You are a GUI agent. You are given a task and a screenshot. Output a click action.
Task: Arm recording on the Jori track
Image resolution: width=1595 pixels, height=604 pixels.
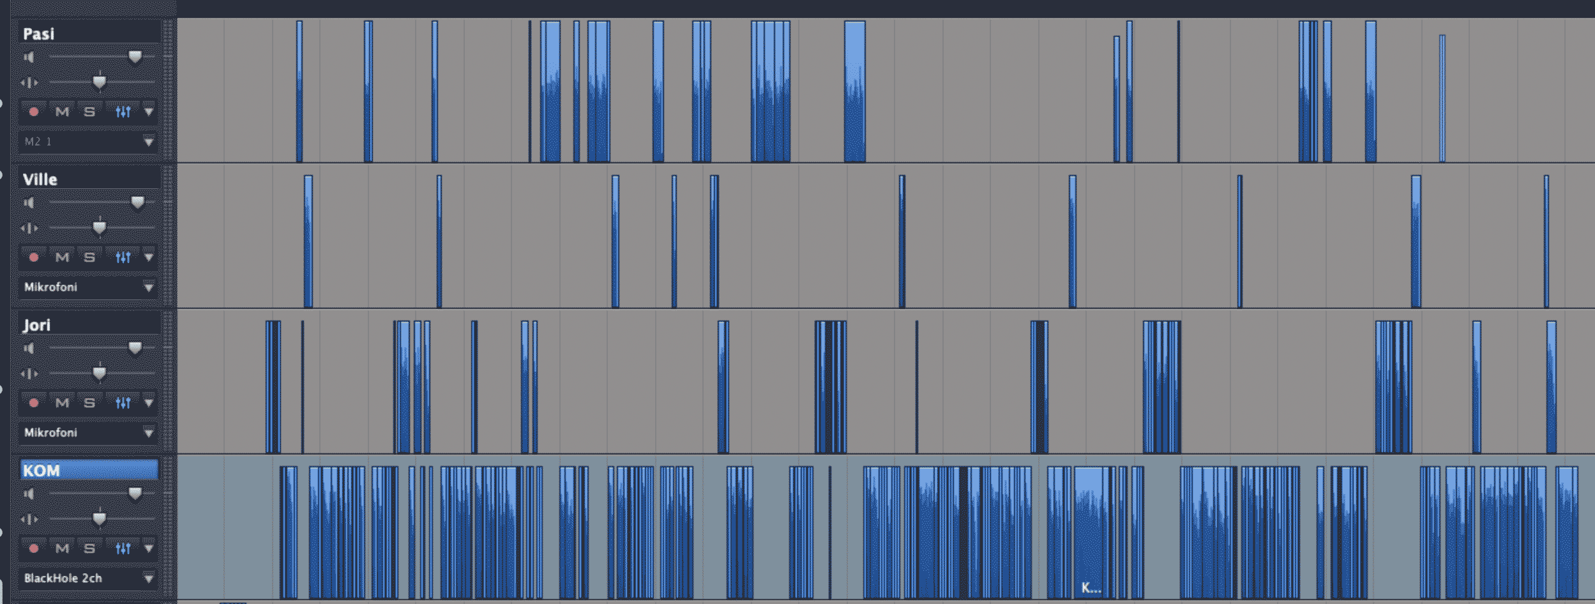pos(34,403)
